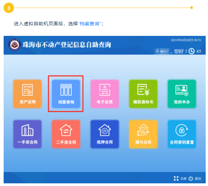
Task: Select the 合同密码重置 password reset tile
Action: (182, 134)
